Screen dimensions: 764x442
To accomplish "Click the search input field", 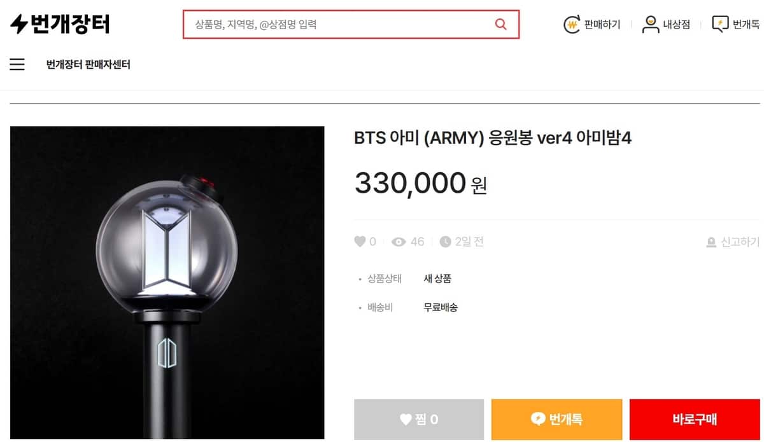I will [331, 24].
